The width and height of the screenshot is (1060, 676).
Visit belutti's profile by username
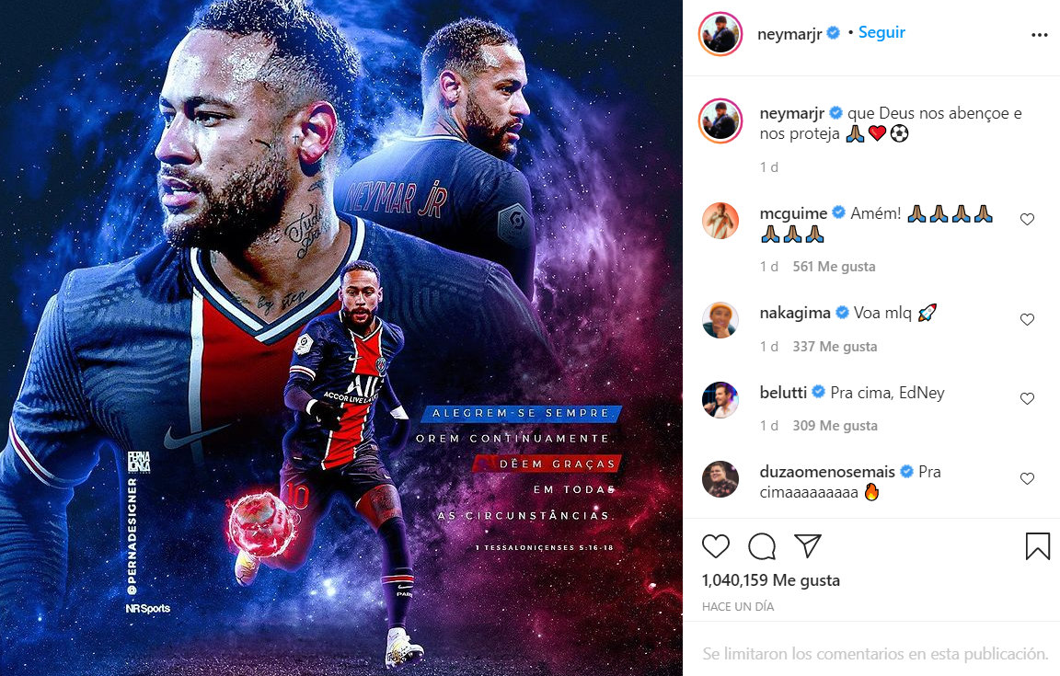coord(784,392)
